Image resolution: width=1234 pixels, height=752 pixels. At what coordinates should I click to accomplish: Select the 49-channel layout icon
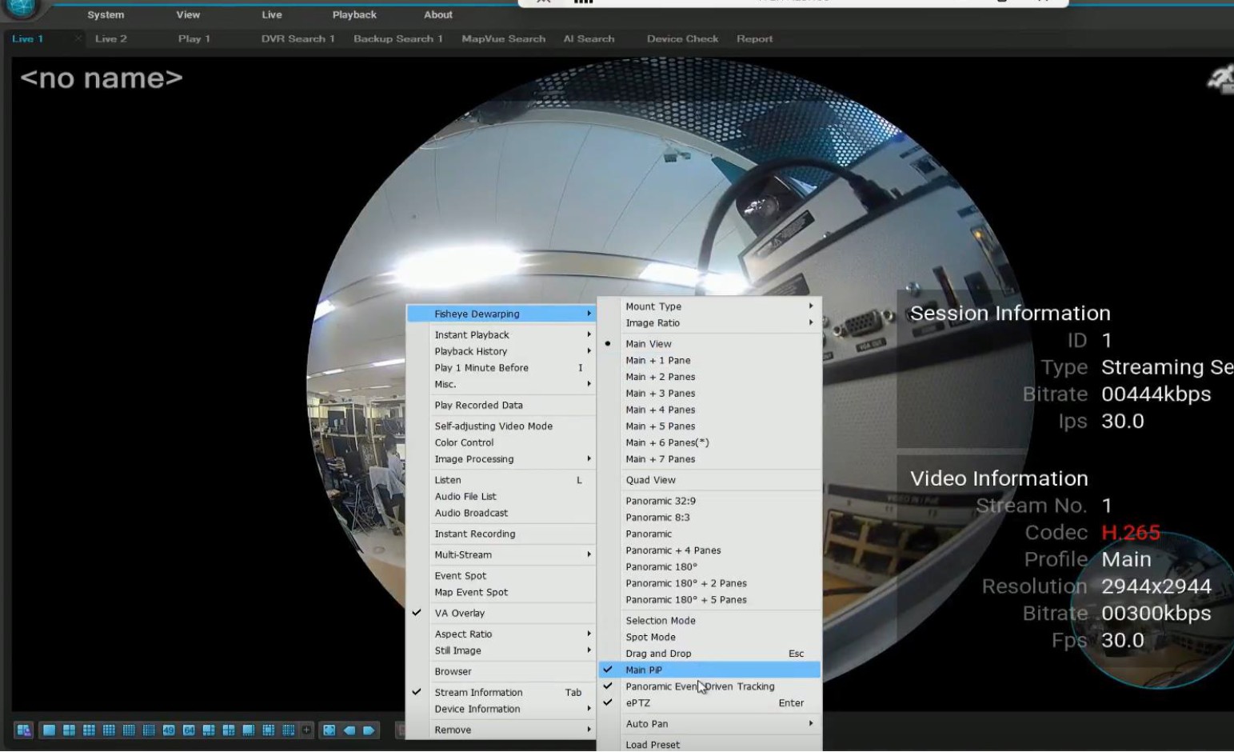(169, 730)
